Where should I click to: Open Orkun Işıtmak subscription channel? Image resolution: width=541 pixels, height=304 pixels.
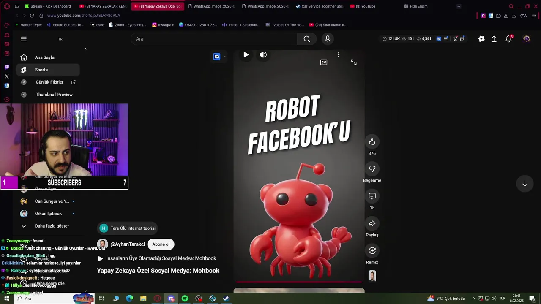coord(48,214)
